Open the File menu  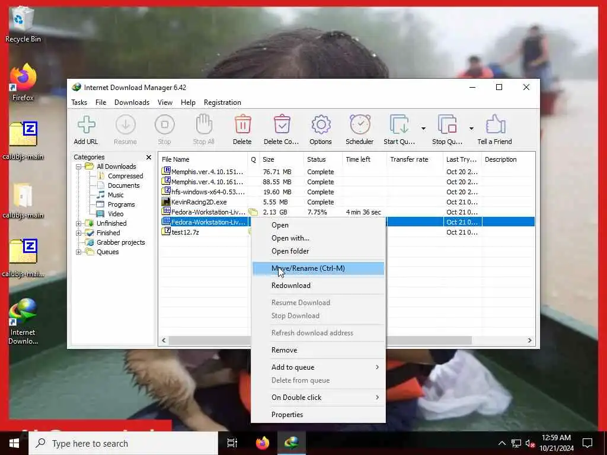tap(101, 102)
